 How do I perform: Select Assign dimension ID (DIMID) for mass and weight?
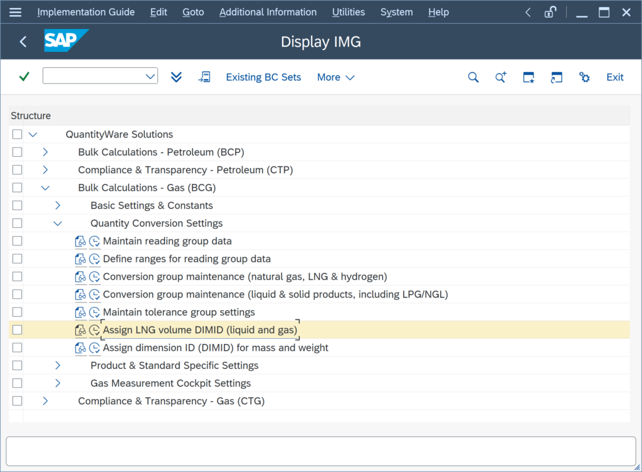click(x=216, y=348)
